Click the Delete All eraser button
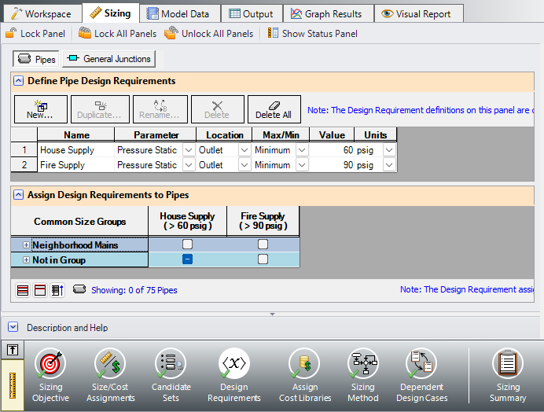 (274, 109)
